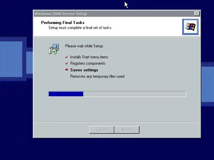
Task: Click the checkmark beside Registers components
Action: tap(67, 63)
